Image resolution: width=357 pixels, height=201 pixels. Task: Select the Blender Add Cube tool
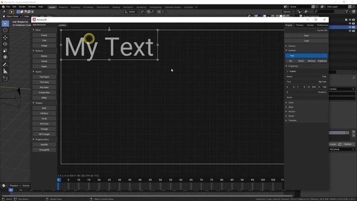tap(5, 79)
